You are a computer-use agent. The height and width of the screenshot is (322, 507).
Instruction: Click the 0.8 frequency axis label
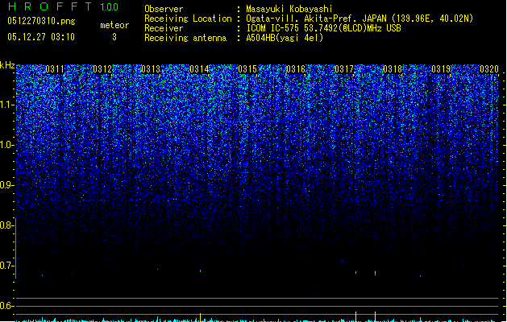click(6, 225)
